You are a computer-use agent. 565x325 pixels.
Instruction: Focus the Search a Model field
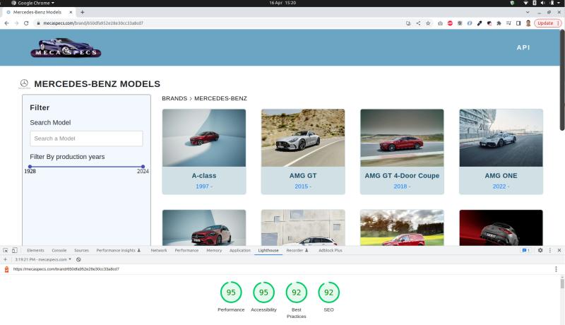click(86, 138)
